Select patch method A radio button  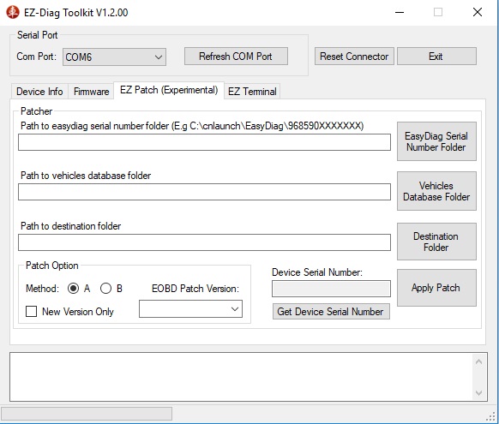pos(73,289)
